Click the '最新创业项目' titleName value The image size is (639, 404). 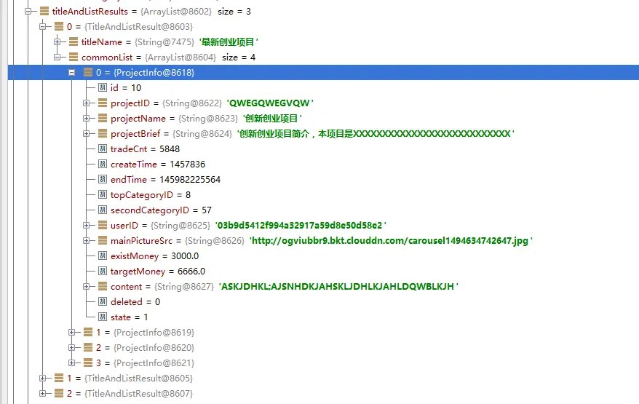click(228, 41)
